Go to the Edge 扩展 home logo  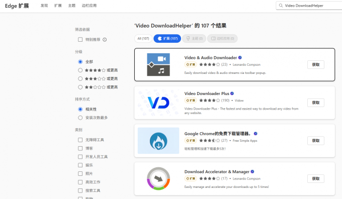(17, 6)
